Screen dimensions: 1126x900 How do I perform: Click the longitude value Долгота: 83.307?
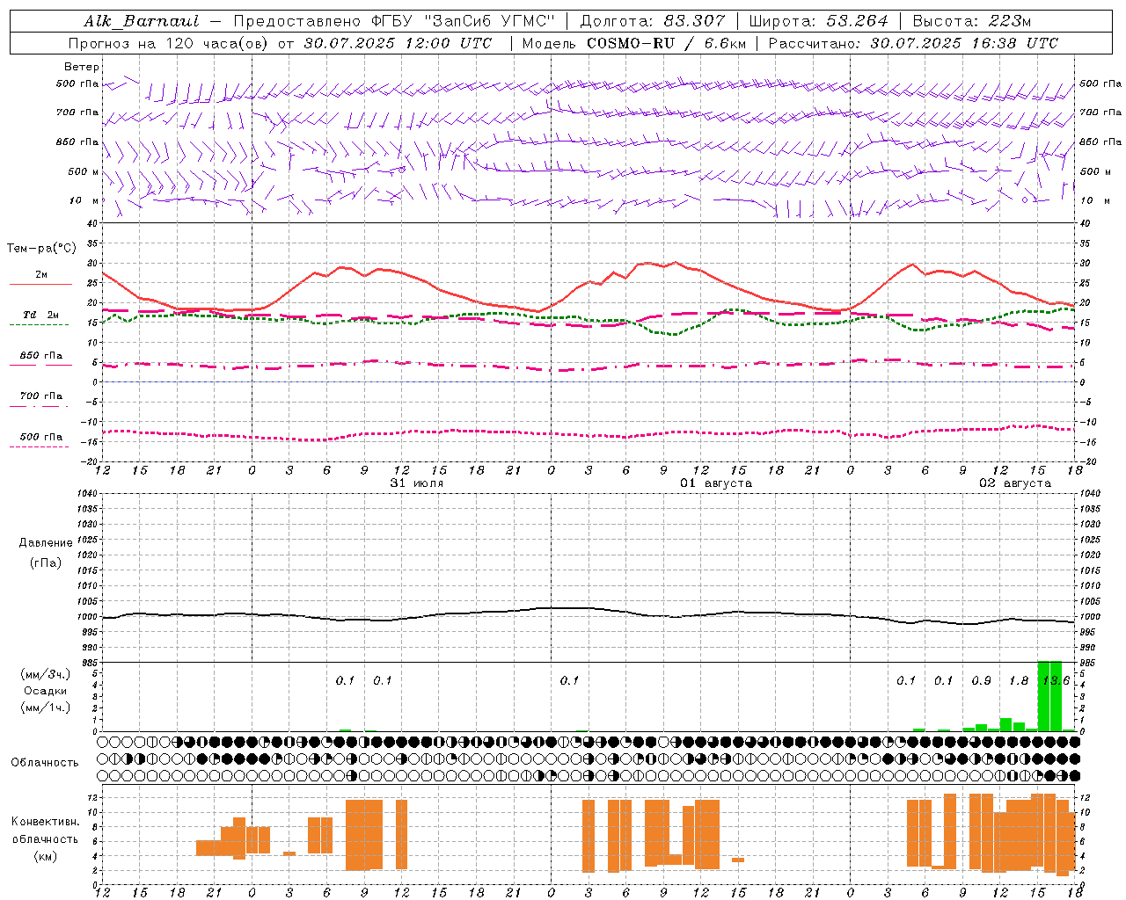[653, 21]
